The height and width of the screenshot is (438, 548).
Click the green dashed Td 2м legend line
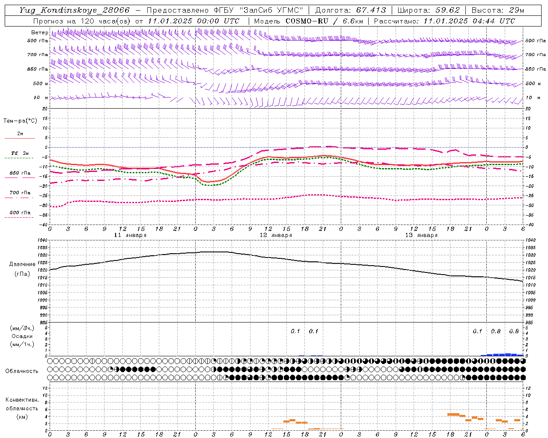click(19, 158)
